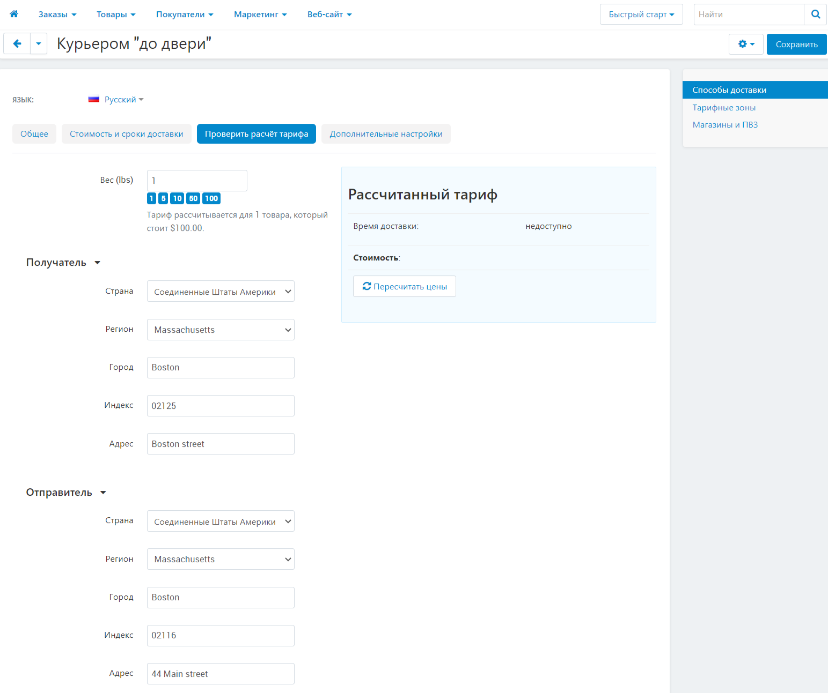Open recipient Страна country dropdown
Viewport: 828px width, 693px height.
pyautogui.click(x=221, y=292)
